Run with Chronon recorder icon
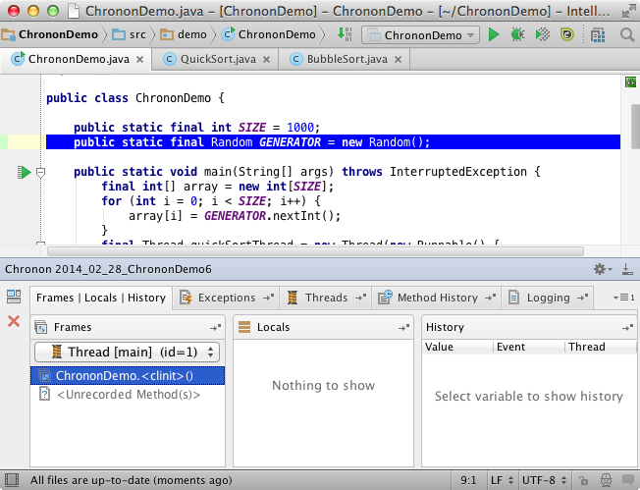The image size is (640, 490). tap(567, 35)
